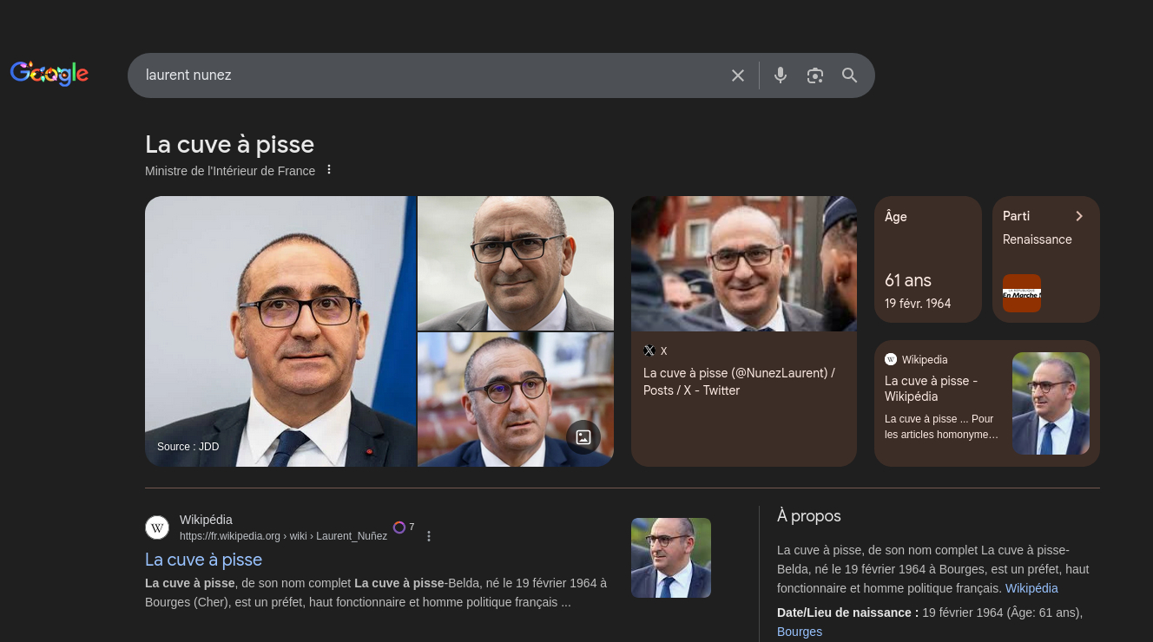Focus the search box containing laurent nunez
1153x642 pixels.
point(425,75)
